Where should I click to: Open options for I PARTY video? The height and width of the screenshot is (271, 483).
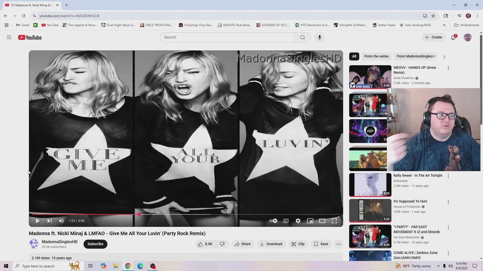[x=448, y=228]
